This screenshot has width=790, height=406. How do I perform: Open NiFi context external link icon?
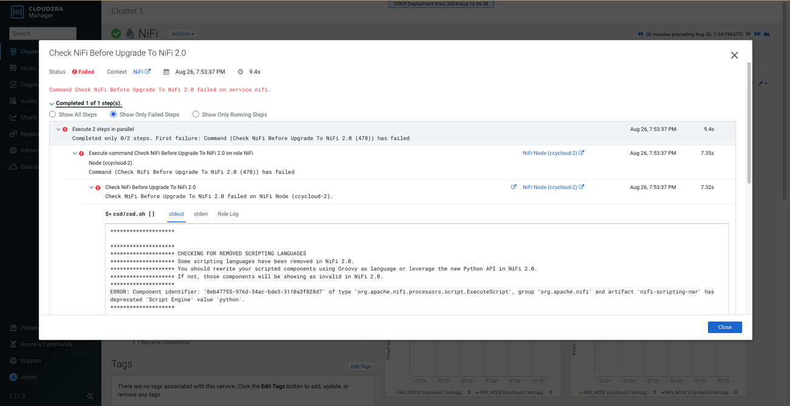click(148, 72)
